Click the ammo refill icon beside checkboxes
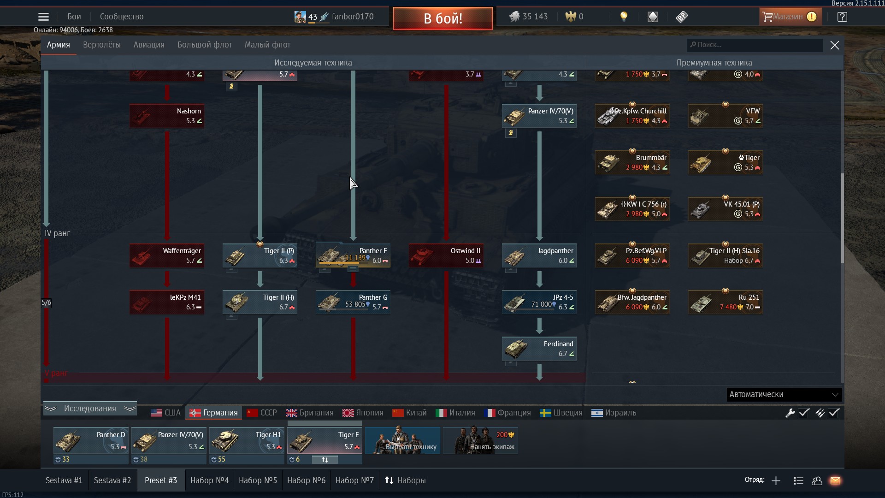The image size is (885, 498). click(x=820, y=413)
